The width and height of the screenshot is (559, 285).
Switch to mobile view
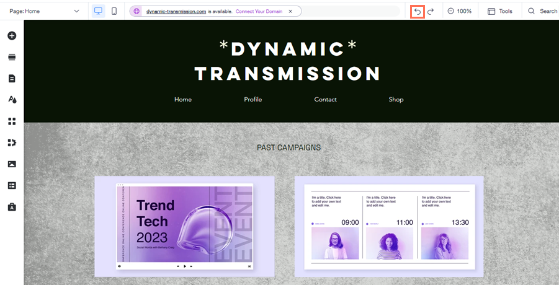(x=114, y=11)
